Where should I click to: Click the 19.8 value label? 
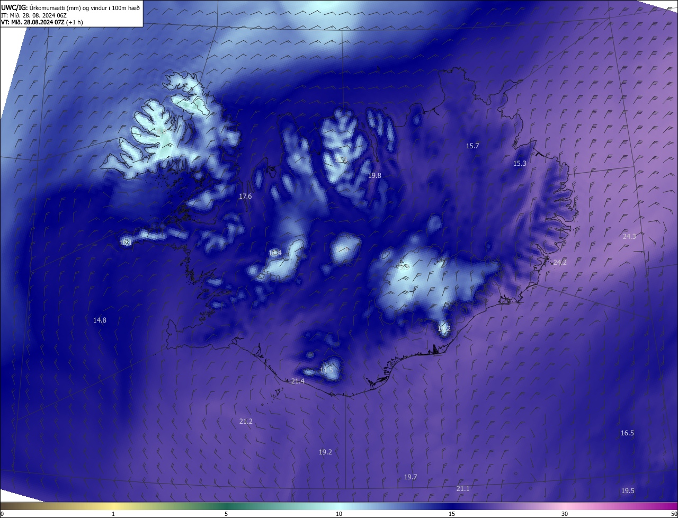pos(374,175)
